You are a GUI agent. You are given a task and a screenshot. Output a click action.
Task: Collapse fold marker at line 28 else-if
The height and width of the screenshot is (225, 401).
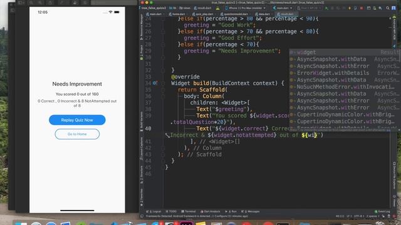[163, 44]
